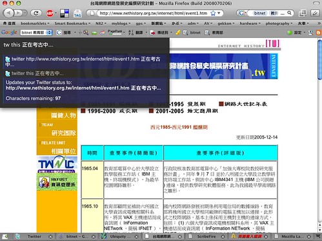
Task: Choose search engine via Google icon
Action: click(x=241, y=14)
